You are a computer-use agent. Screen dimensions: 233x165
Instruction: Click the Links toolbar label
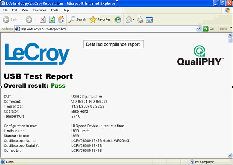pyautogui.click(x=223, y=29)
